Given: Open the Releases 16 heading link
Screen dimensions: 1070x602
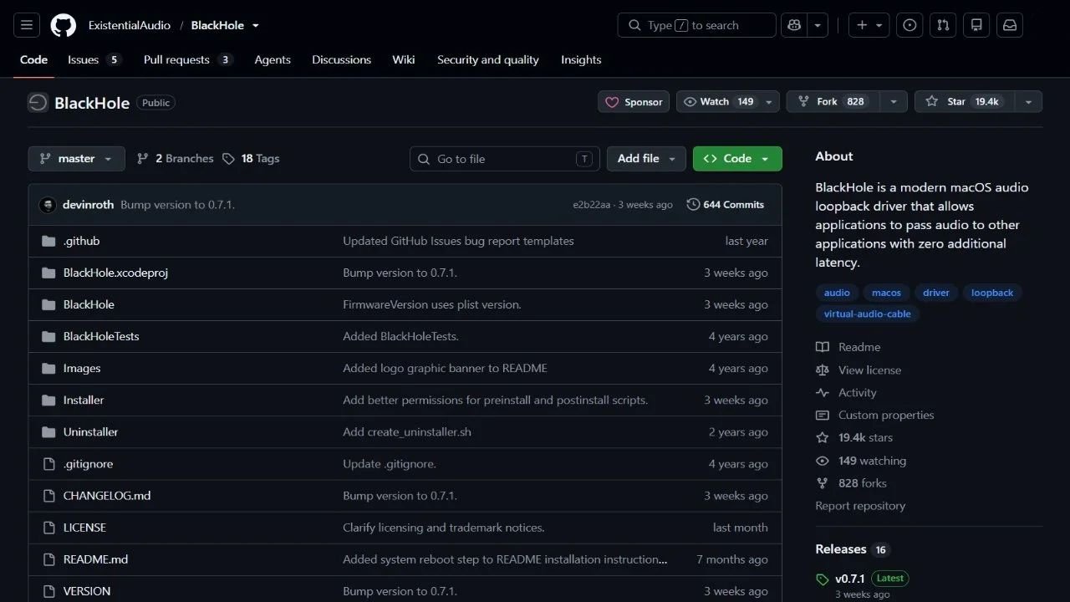Looking at the screenshot, I should pyautogui.click(x=852, y=549).
